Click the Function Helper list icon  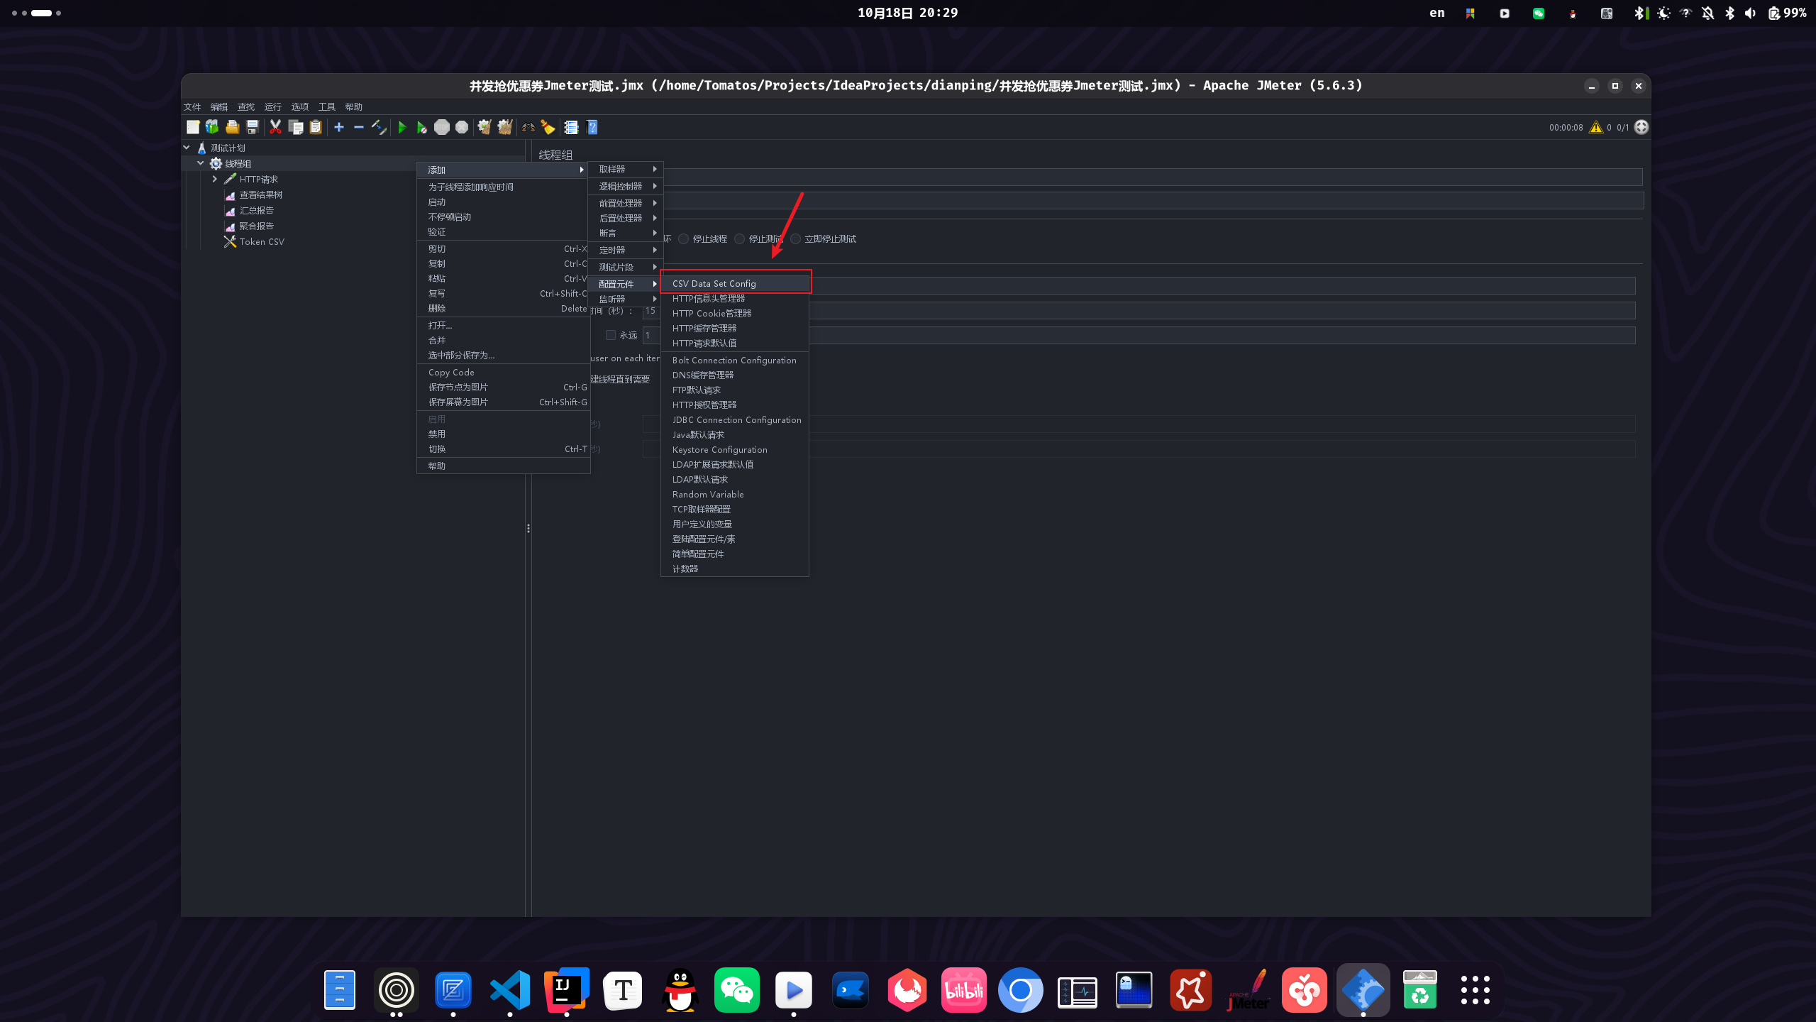pyautogui.click(x=571, y=127)
